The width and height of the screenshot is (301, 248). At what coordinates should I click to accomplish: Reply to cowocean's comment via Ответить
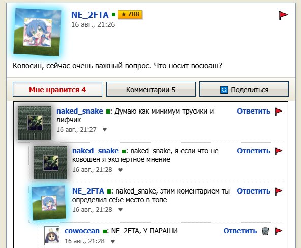tap(240, 231)
